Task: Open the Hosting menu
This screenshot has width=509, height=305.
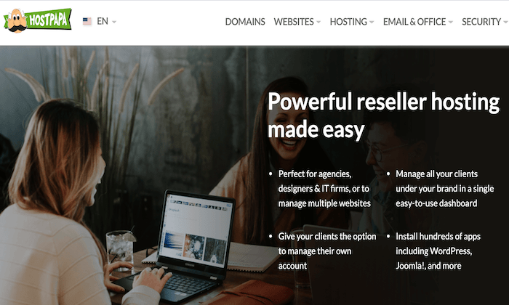Action: [x=348, y=22]
